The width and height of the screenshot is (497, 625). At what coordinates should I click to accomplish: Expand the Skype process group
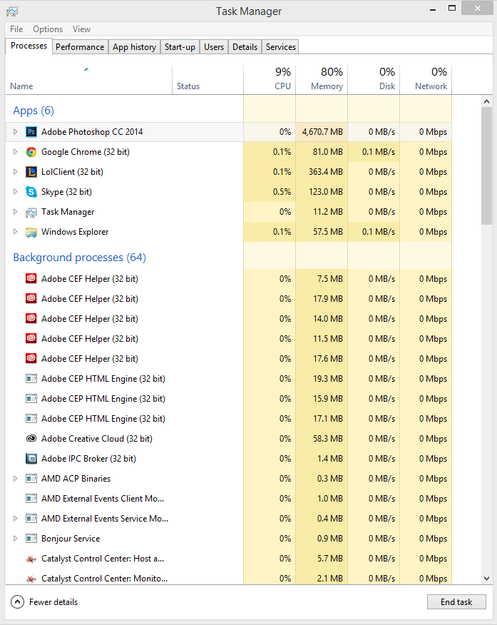point(15,191)
